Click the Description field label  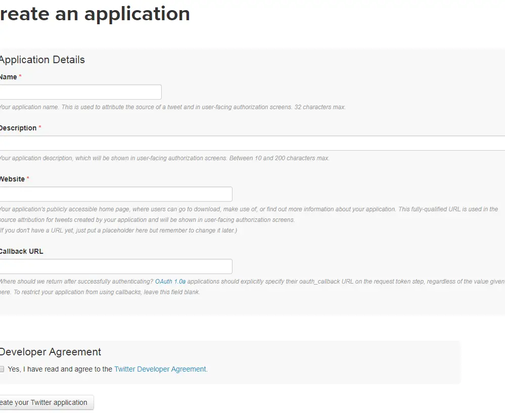[x=18, y=128]
